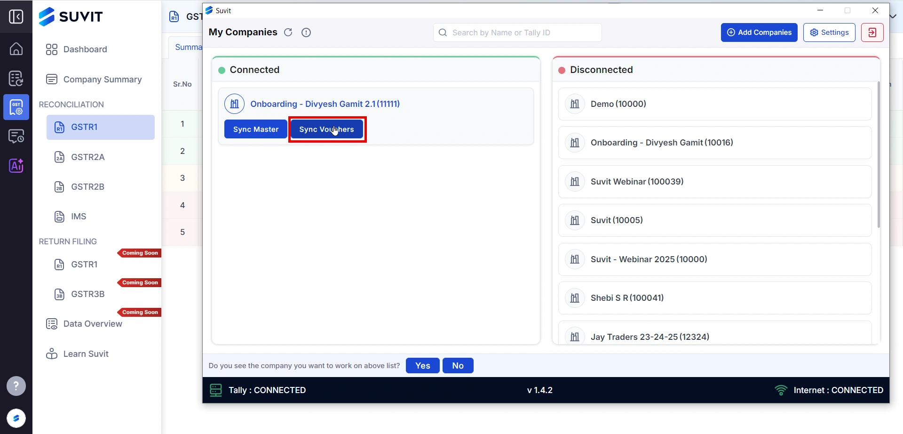
Task: Select Suvit Webinar (100039) company
Action: (715, 182)
